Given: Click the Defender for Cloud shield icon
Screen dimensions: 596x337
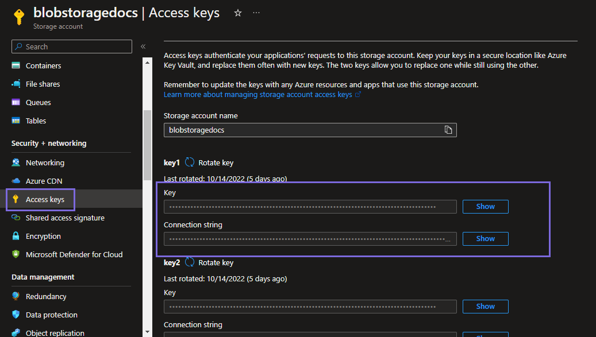Looking at the screenshot, I should (16, 254).
